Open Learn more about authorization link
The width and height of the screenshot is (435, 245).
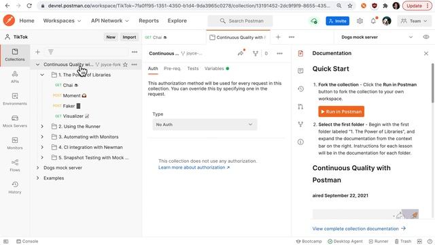click(194, 167)
